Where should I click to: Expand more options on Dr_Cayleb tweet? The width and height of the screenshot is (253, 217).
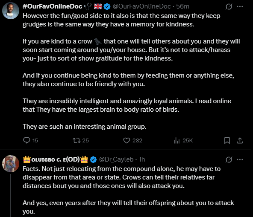(x=240, y=159)
